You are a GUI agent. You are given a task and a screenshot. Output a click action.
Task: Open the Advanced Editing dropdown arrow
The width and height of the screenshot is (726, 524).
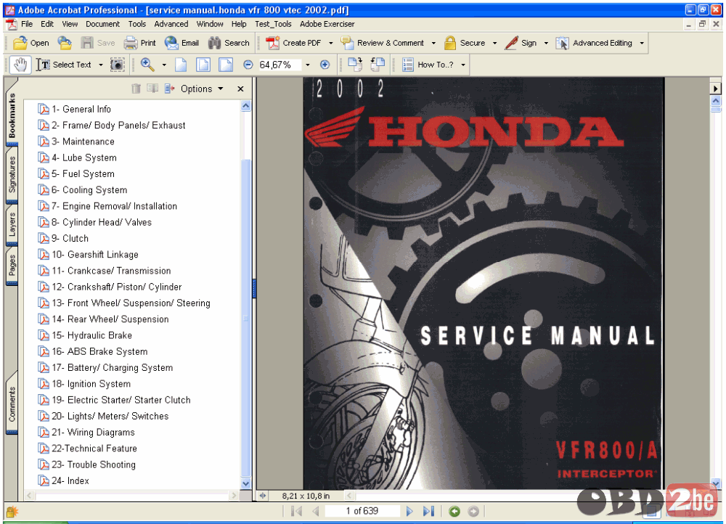pyautogui.click(x=642, y=43)
